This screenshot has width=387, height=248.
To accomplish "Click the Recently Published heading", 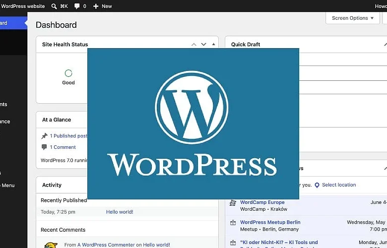I will pos(64,200).
